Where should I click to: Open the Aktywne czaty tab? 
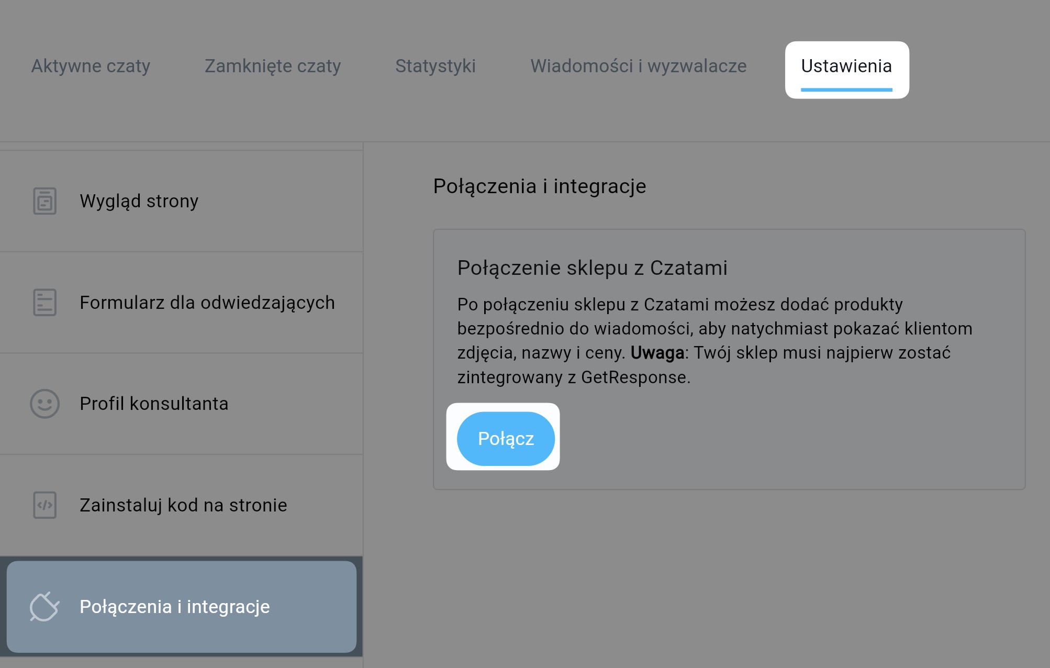pyautogui.click(x=91, y=66)
